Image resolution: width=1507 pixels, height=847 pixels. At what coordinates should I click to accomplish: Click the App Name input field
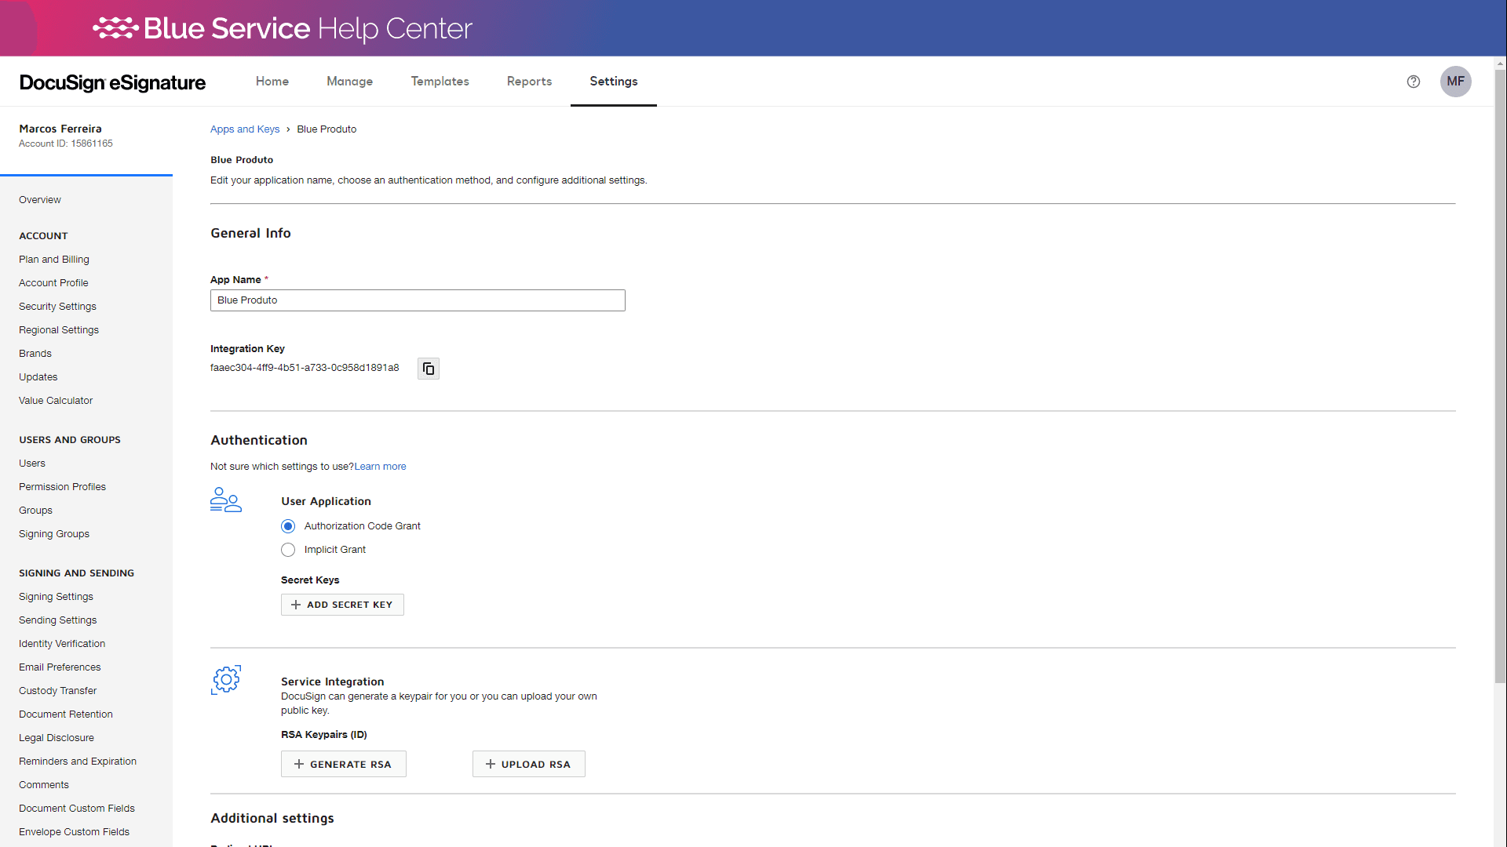pyautogui.click(x=418, y=300)
